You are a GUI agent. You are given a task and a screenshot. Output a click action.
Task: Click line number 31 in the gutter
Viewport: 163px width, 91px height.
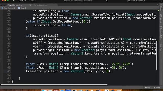[x=9, y=36]
